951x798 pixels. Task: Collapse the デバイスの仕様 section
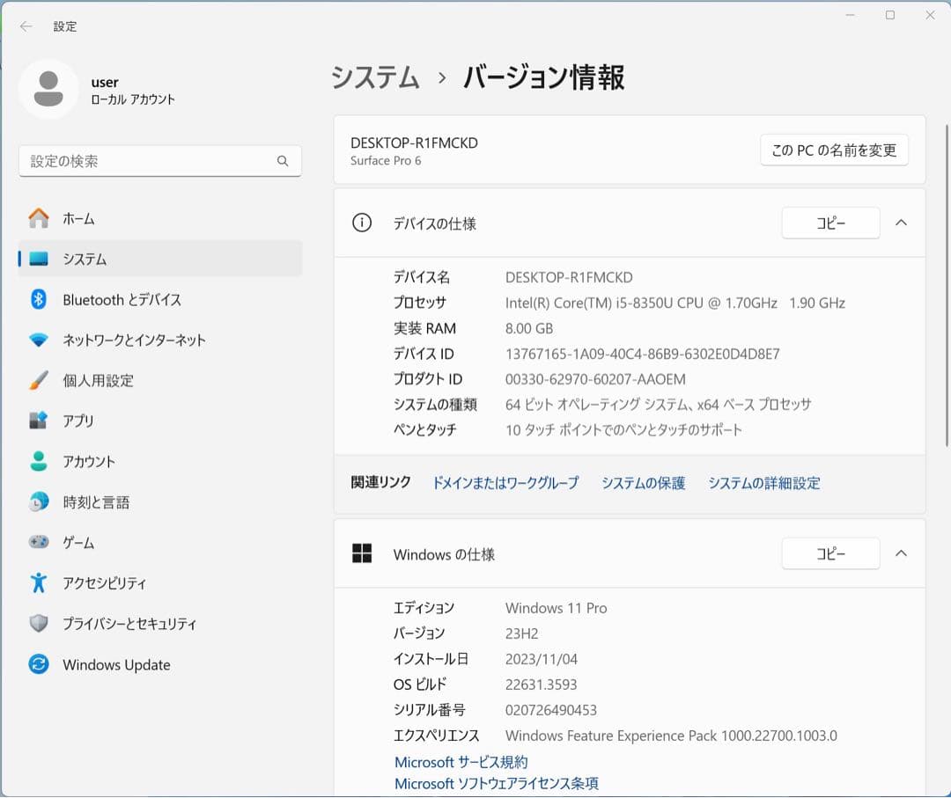(x=900, y=223)
